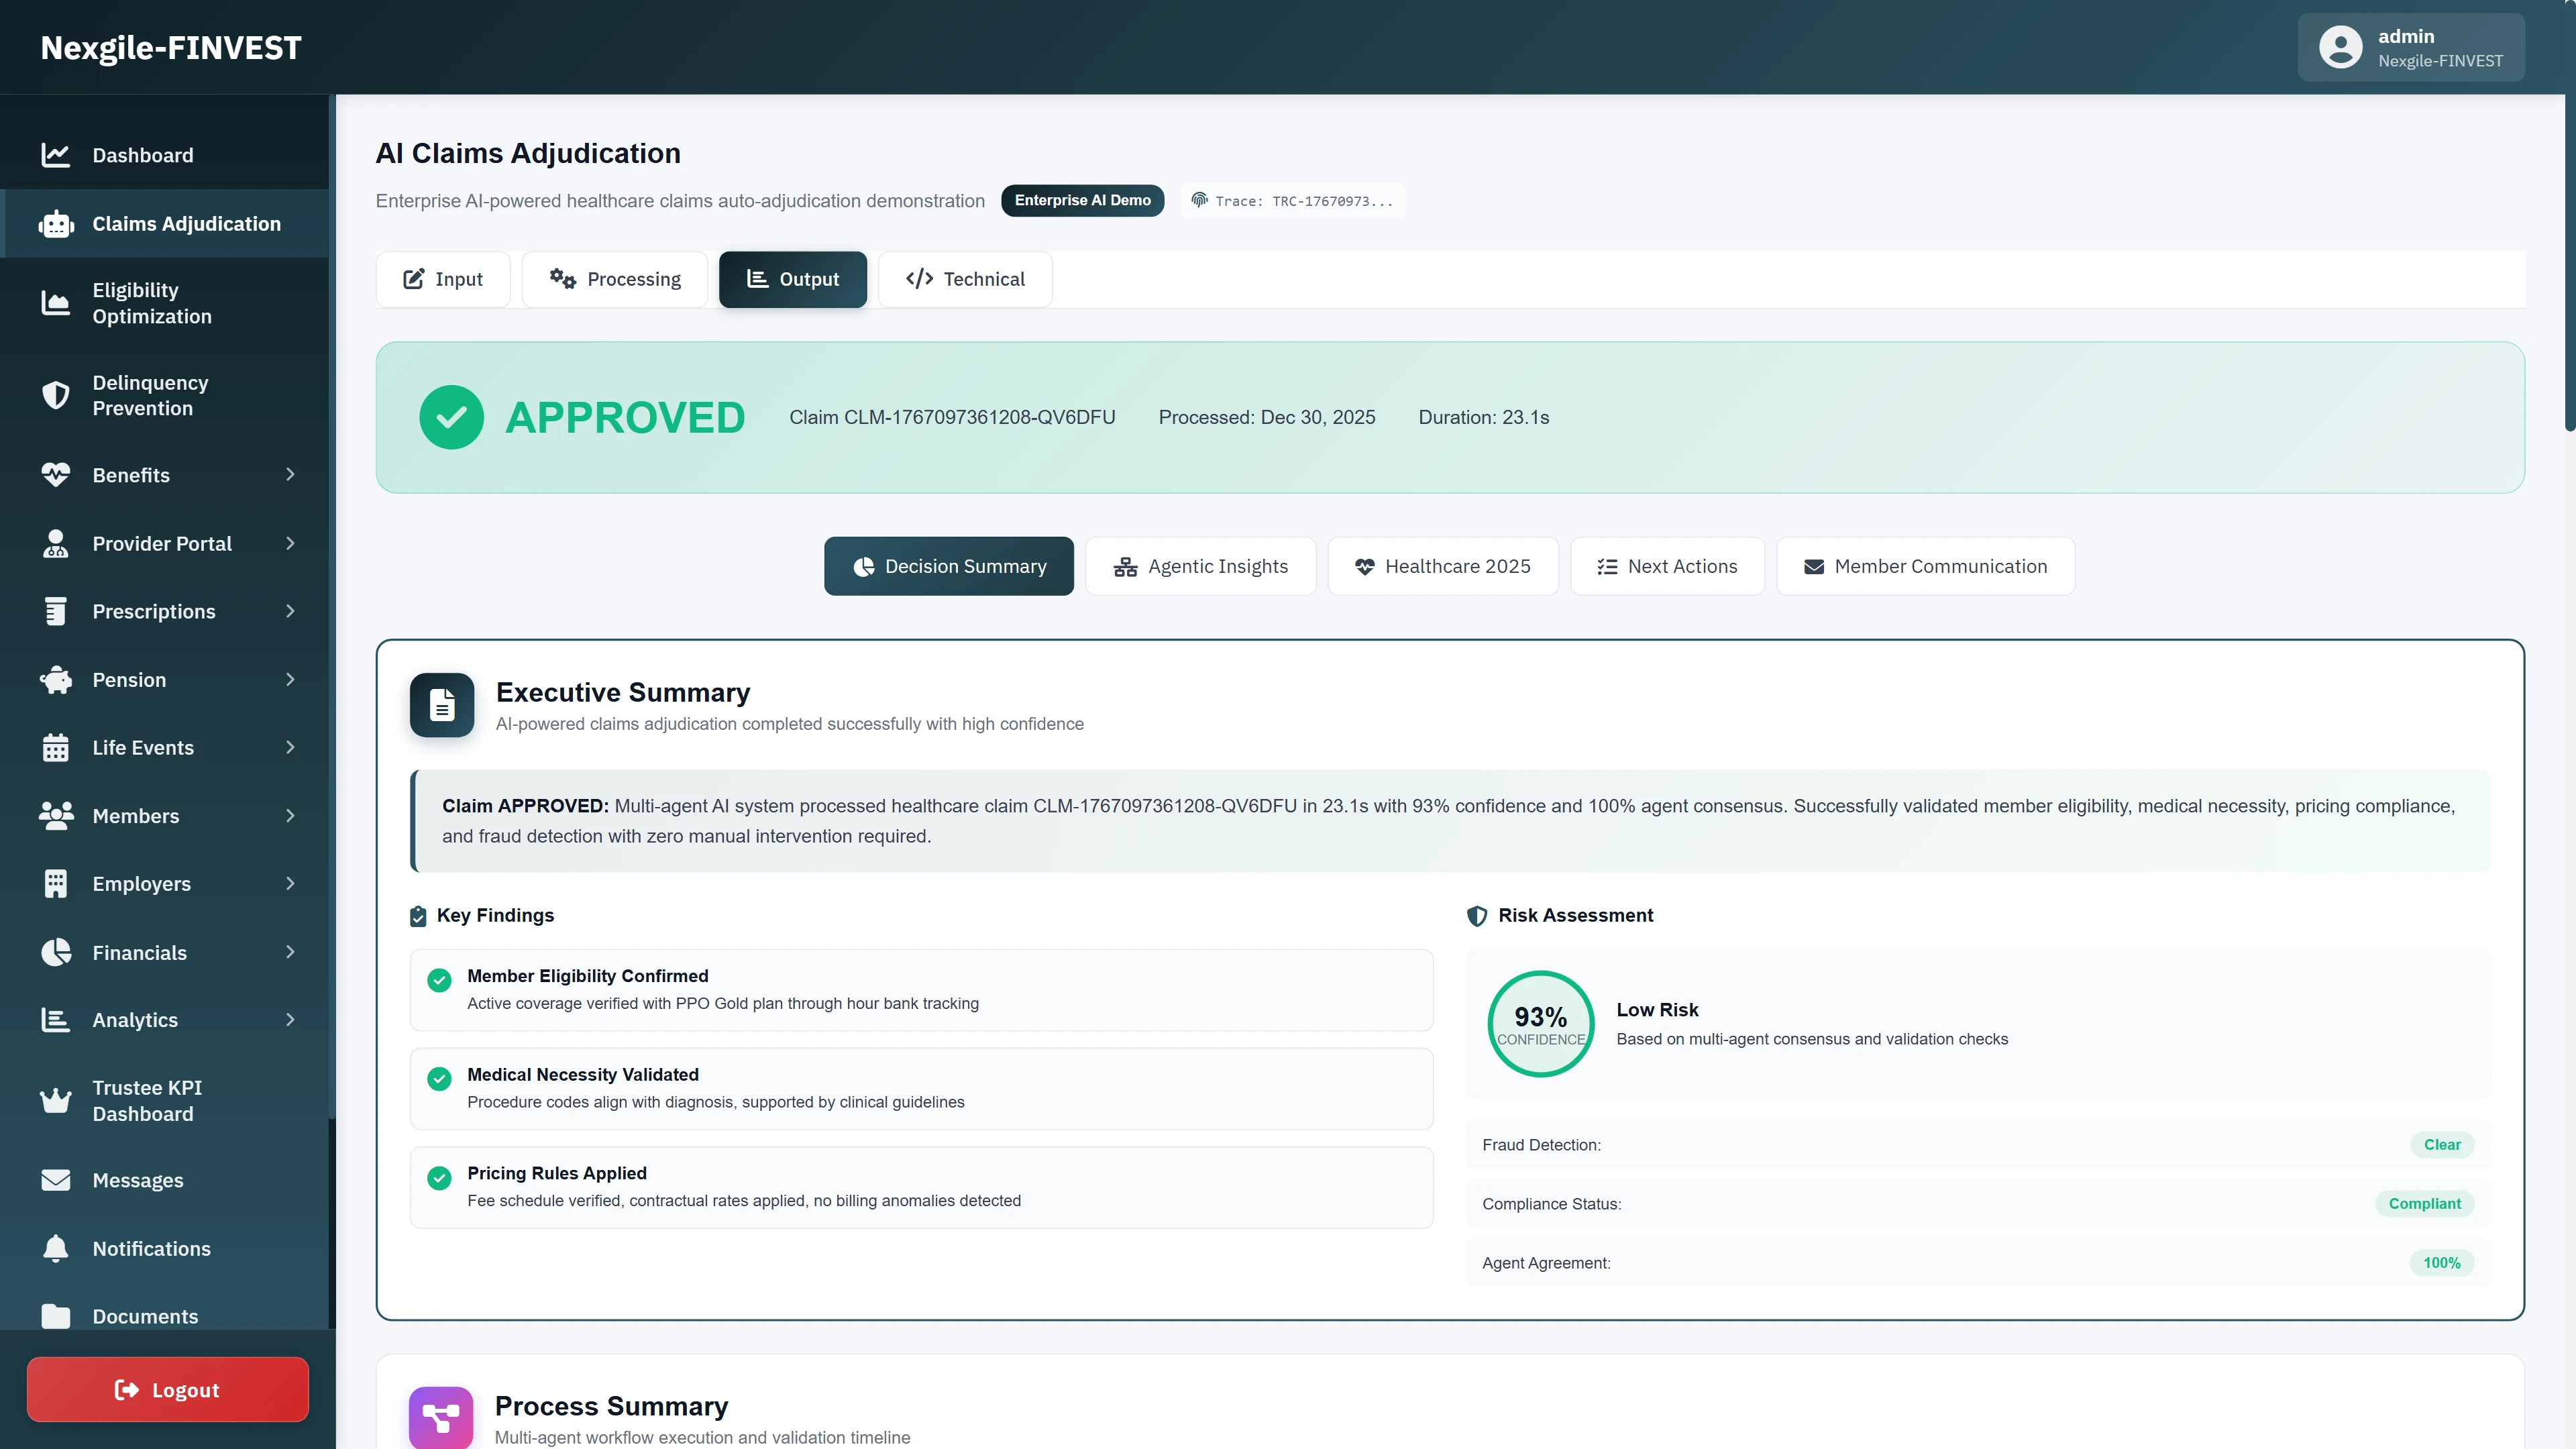This screenshot has height=1449, width=2576.
Task: Open the Dashboard chart icon
Action: 56,155
